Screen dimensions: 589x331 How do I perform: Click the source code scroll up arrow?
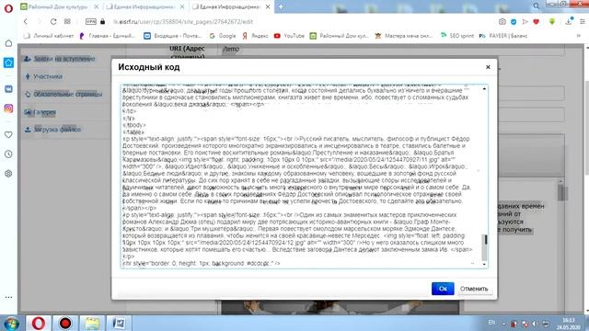485,88
